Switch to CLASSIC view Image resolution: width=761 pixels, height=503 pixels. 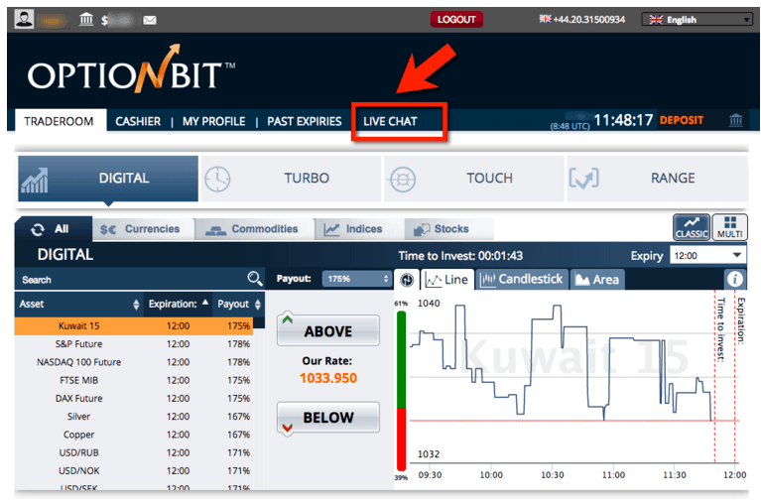pos(692,227)
